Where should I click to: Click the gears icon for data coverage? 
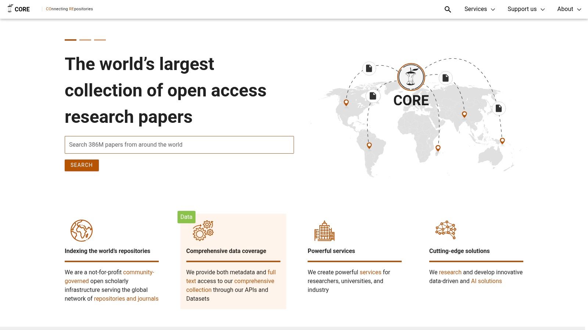(x=203, y=231)
